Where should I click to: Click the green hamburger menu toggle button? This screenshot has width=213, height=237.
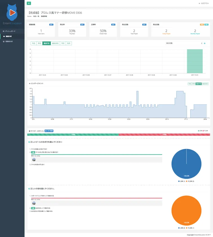coord(29,3)
